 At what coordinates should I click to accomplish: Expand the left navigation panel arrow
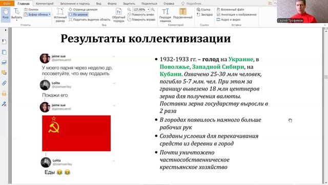(6, 30)
